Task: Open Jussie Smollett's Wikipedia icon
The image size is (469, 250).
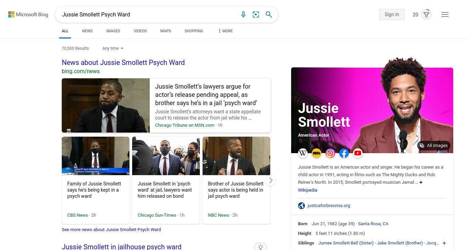Action: (303, 153)
